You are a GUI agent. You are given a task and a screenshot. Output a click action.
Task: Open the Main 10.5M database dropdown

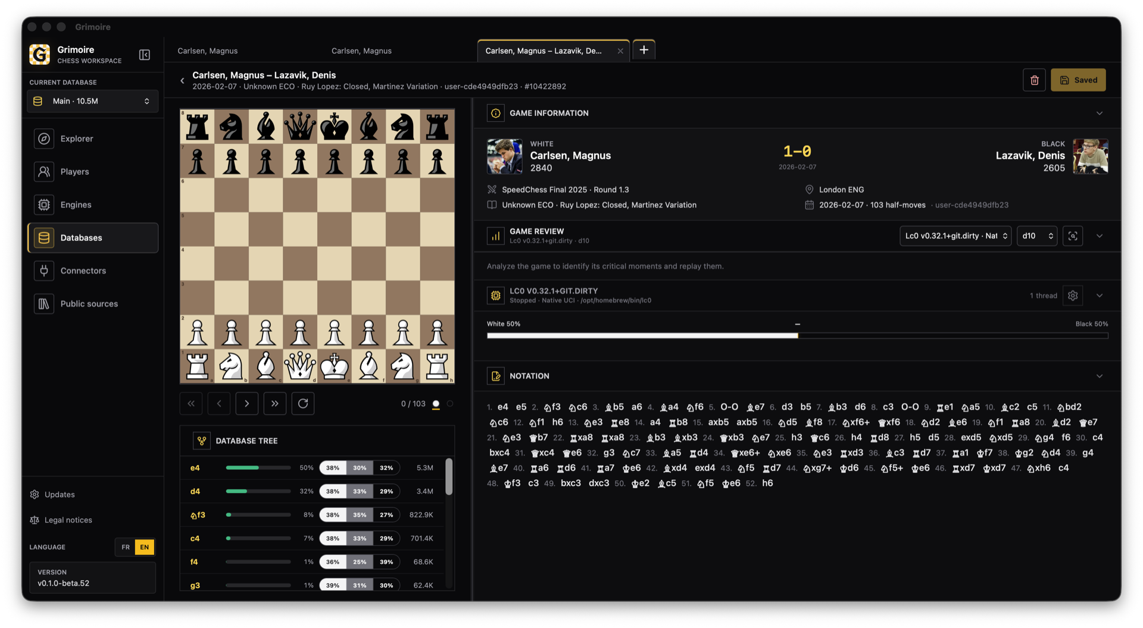click(x=93, y=102)
